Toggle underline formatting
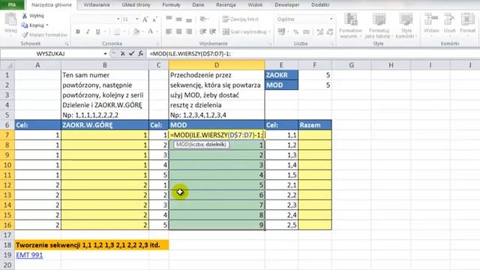The image size is (480, 270). point(98,31)
